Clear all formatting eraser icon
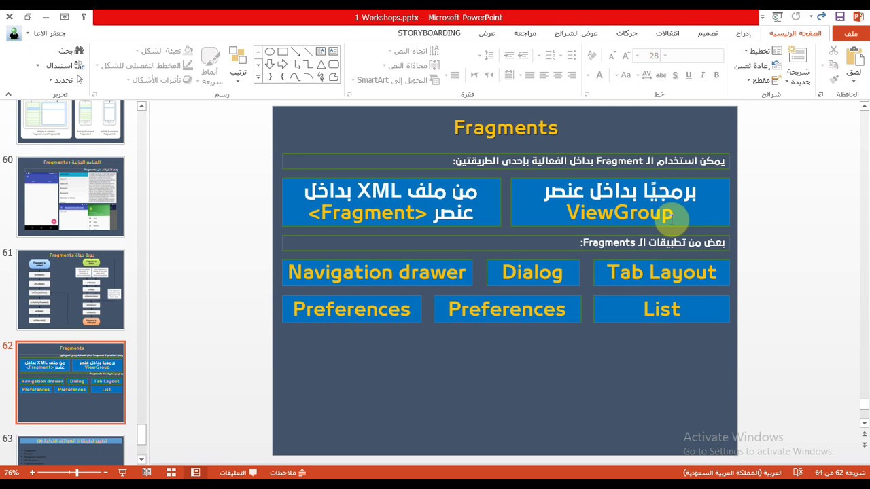The image size is (870, 489). click(592, 56)
